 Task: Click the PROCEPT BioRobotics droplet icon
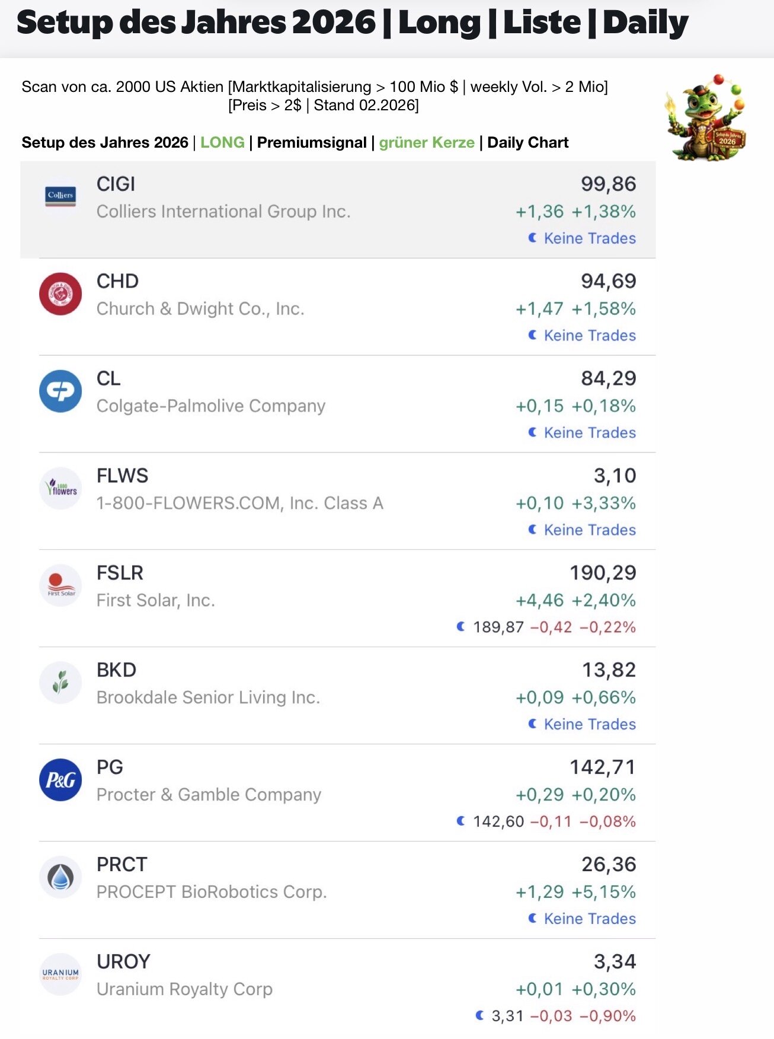click(60, 877)
